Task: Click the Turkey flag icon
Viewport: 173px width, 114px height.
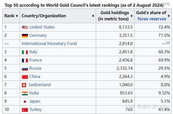Action: point(25,110)
